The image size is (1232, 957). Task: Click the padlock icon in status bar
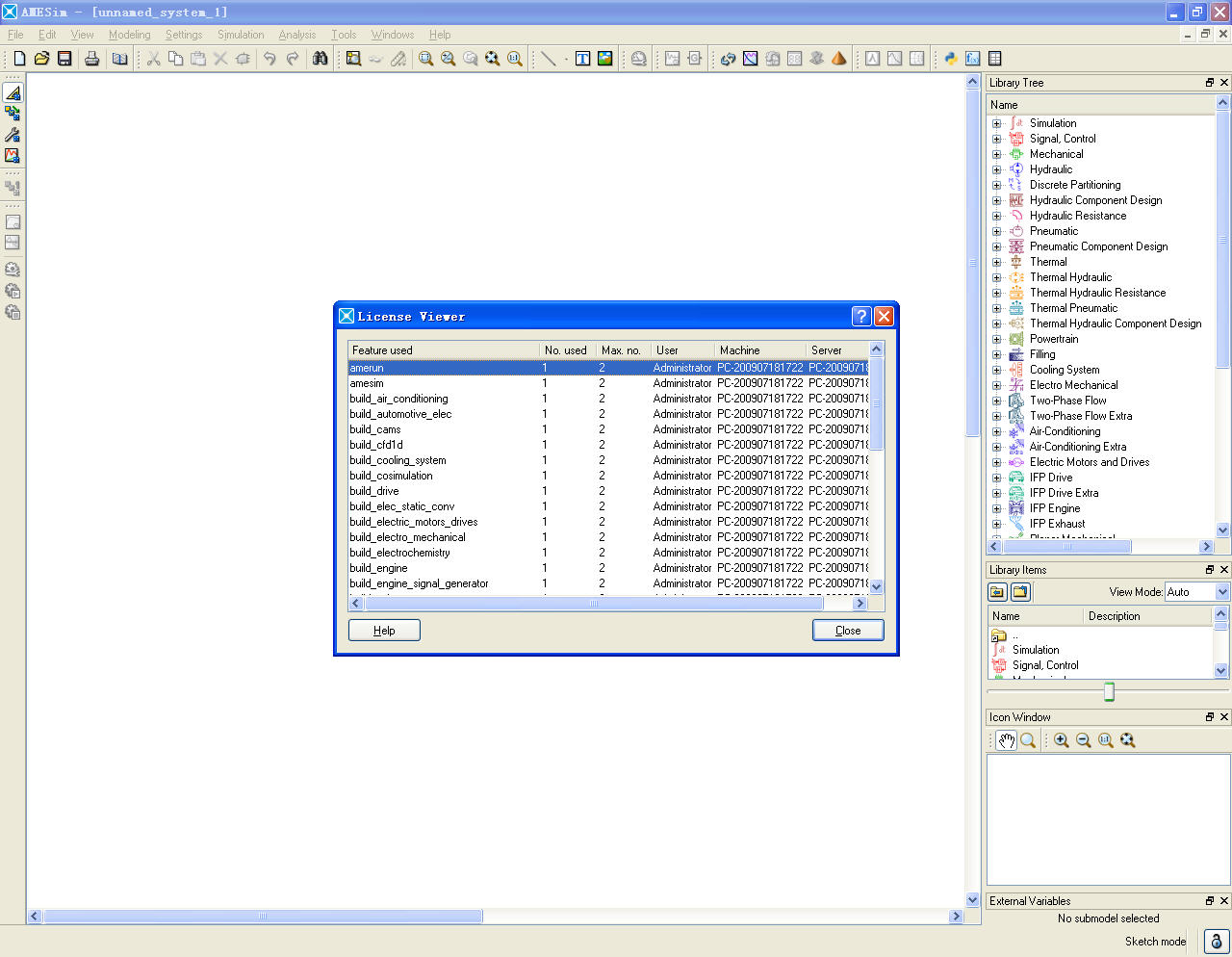click(x=1216, y=942)
